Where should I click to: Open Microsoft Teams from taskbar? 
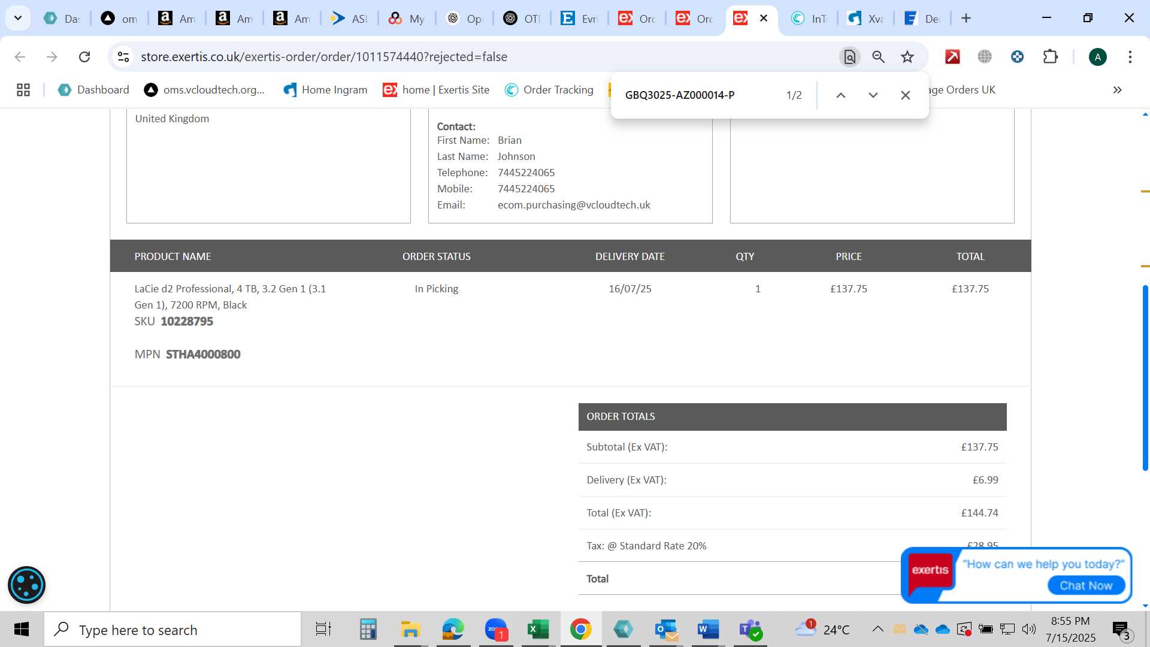(750, 630)
